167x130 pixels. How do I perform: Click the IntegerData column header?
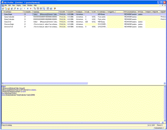pos(111,12)
